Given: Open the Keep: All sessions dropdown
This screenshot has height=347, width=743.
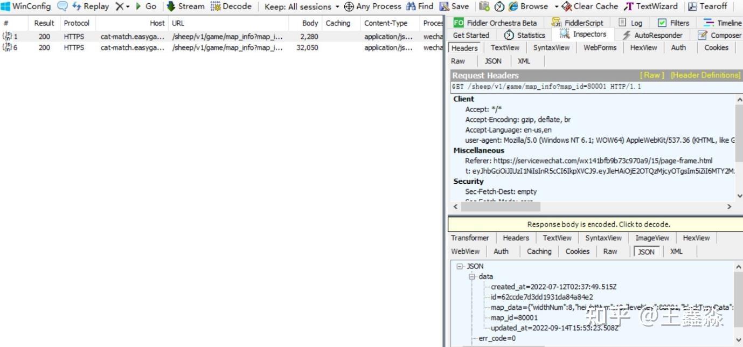Looking at the screenshot, I should point(302,6).
